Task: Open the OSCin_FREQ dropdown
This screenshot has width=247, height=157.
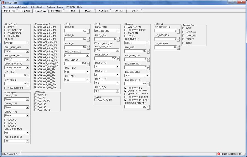Action: coord(107,31)
